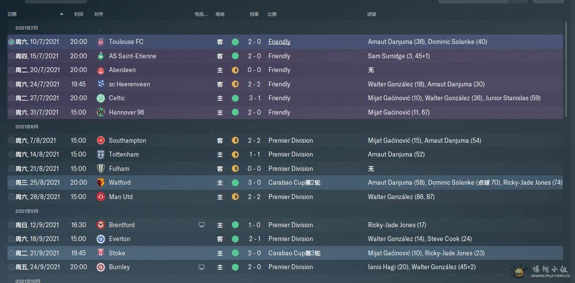Click the Toulouse FC club badge
The width and height of the screenshot is (575, 283).
(x=101, y=42)
